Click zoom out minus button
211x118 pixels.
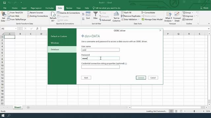[x=185, y=111]
